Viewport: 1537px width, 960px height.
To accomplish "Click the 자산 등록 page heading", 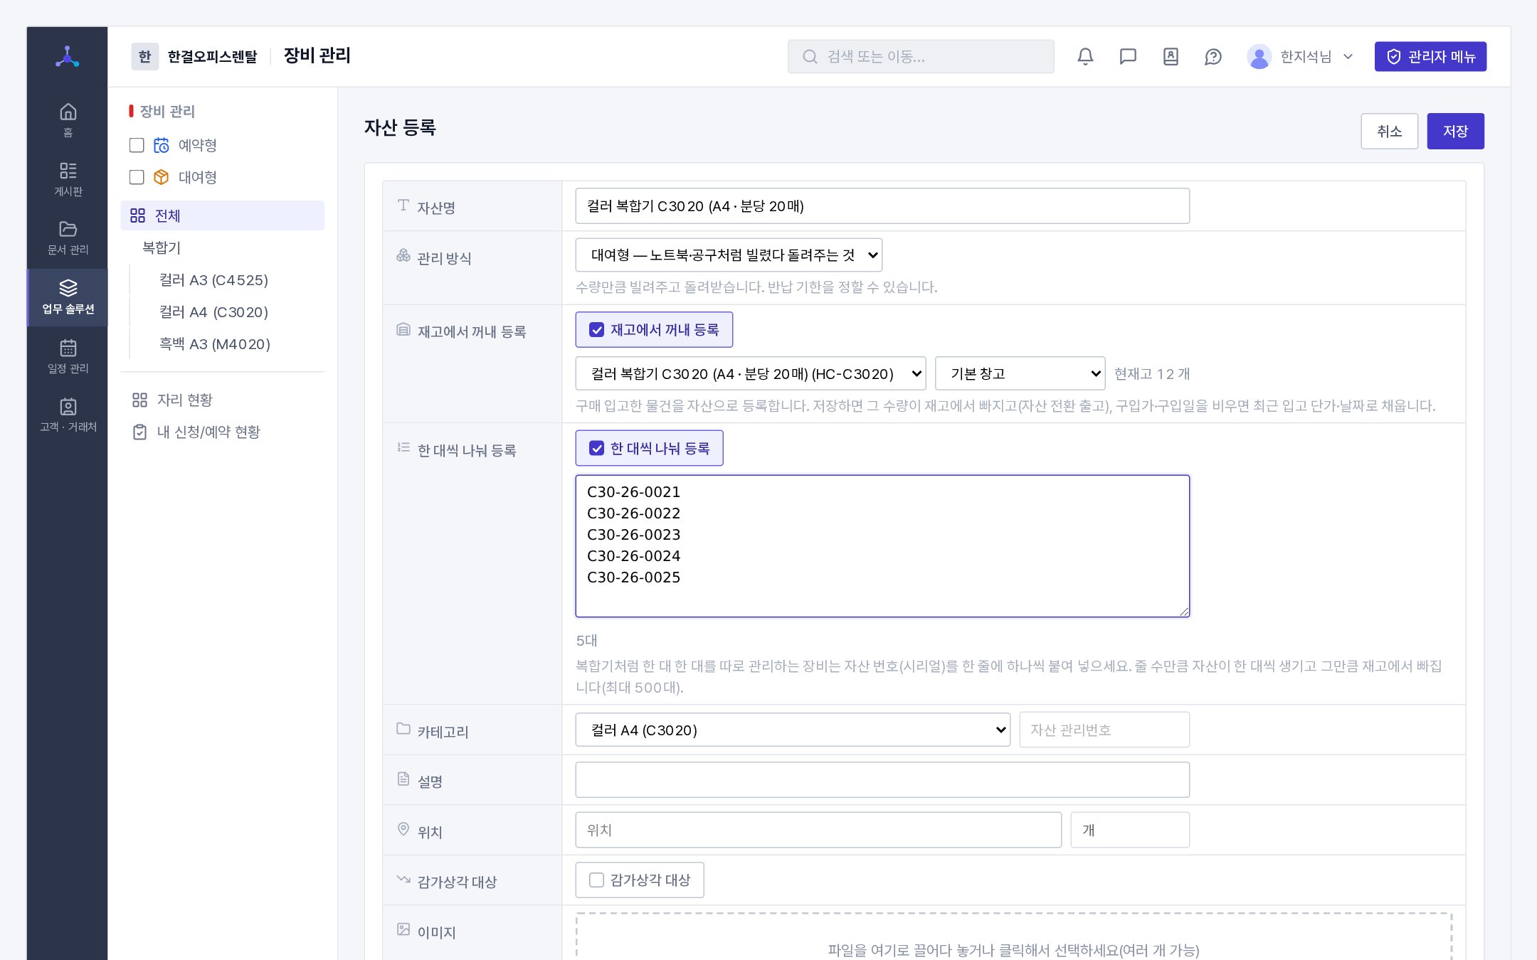I will click(400, 128).
